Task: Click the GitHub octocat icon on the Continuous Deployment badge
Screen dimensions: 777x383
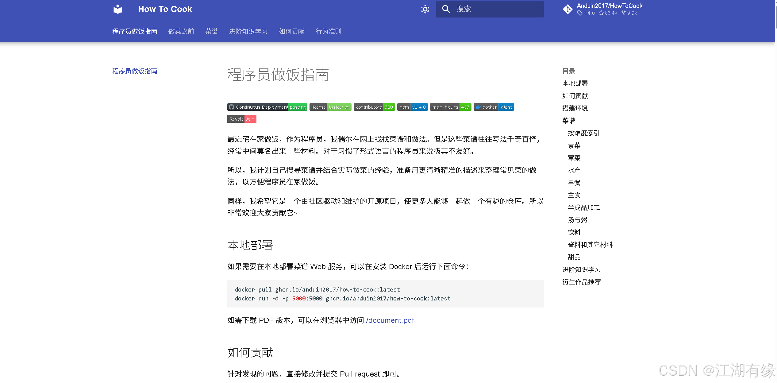Action: pyautogui.click(x=231, y=107)
